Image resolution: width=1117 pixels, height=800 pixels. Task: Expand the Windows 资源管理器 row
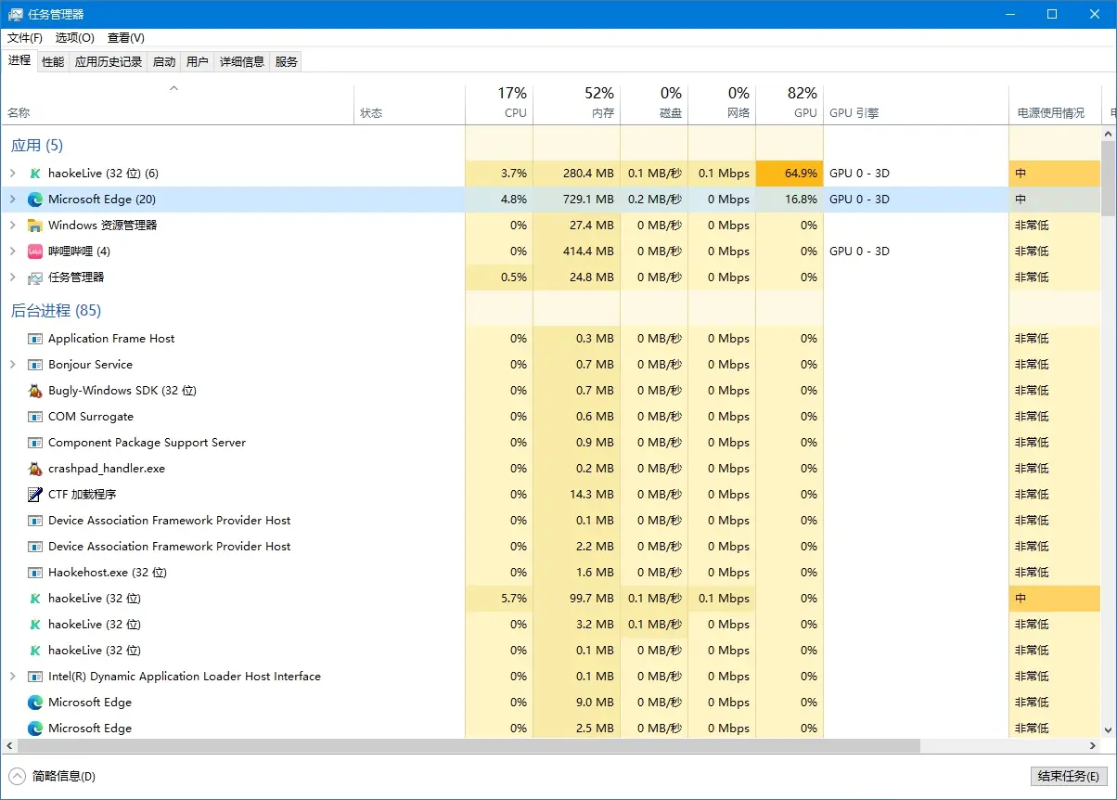(x=12, y=226)
